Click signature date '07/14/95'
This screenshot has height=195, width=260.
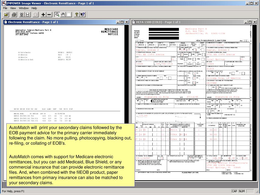click(x=192, y=97)
